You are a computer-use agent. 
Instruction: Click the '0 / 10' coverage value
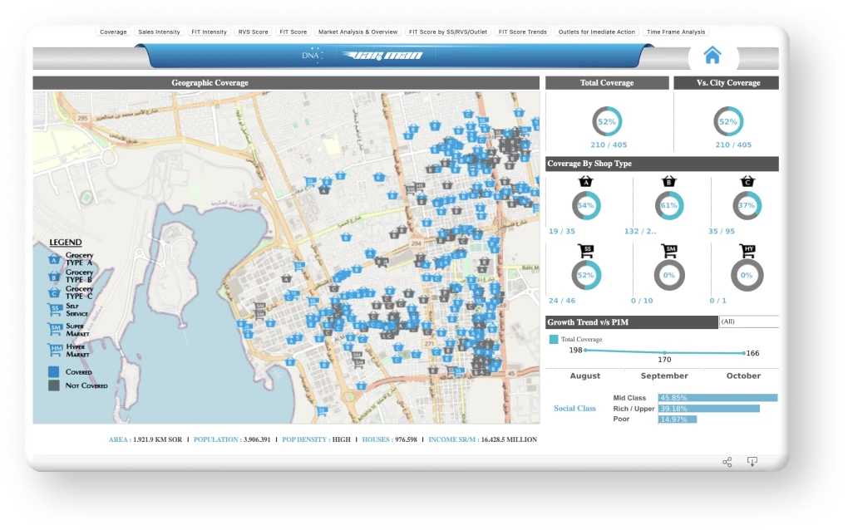642,301
